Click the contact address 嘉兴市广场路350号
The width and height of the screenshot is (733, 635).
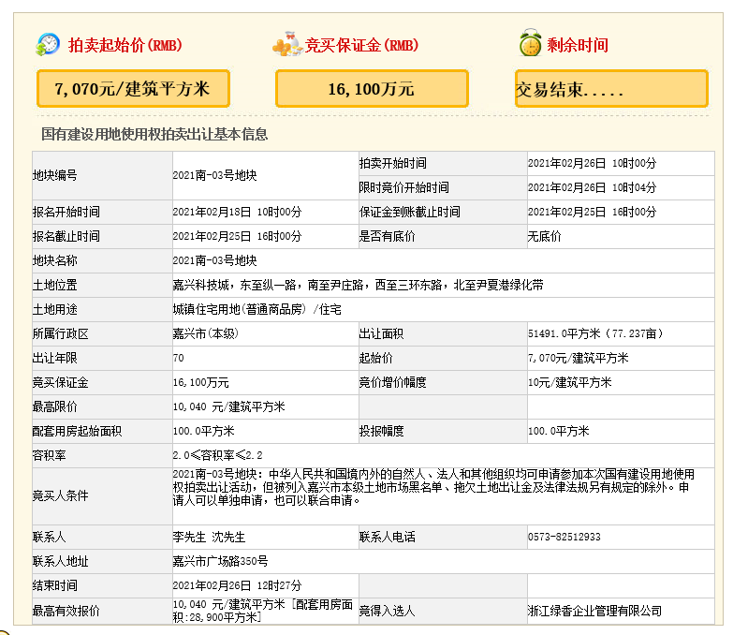pyautogui.click(x=220, y=561)
